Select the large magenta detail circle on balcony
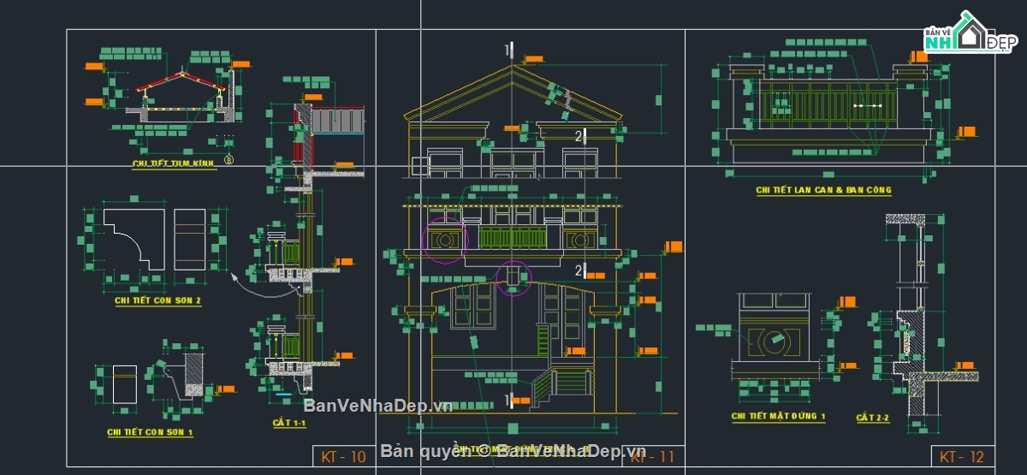Viewport: 1027px width, 475px height. [x=445, y=240]
